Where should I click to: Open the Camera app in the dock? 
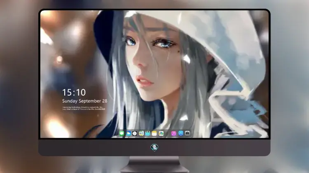tap(187, 133)
